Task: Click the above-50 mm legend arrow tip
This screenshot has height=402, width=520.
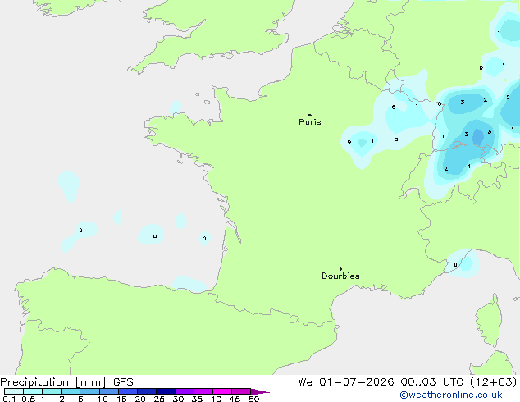Action: click(x=260, y=391)
